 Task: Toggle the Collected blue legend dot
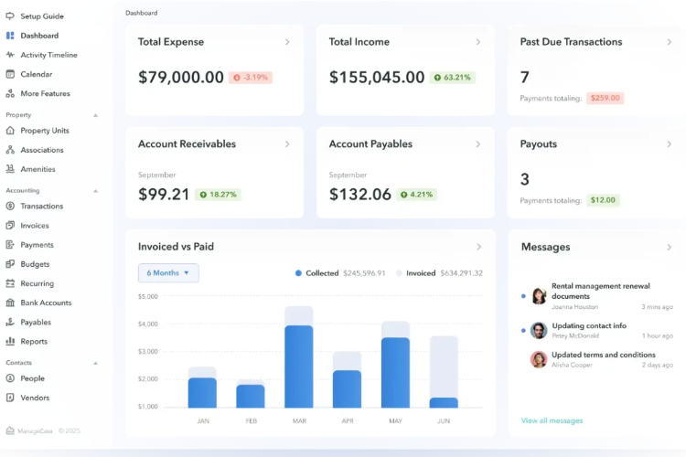tap(298, 273)
